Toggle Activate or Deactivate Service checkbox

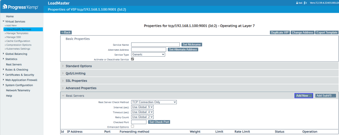pyautogui.click(x=132, y=59)
